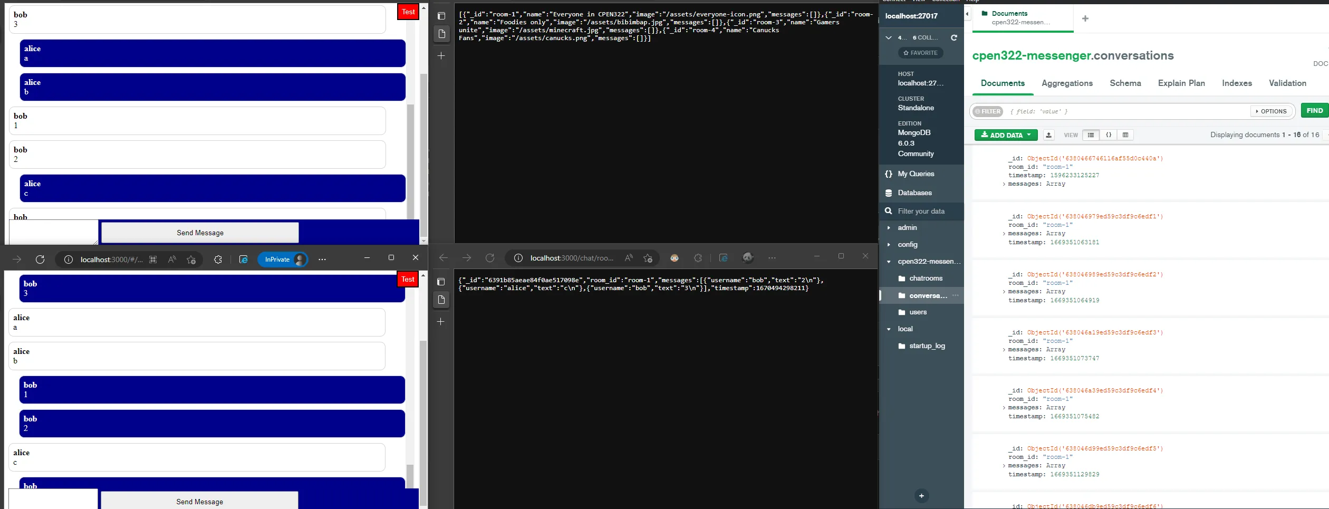Switch to list view of documents

click(x=1091, y=135)
